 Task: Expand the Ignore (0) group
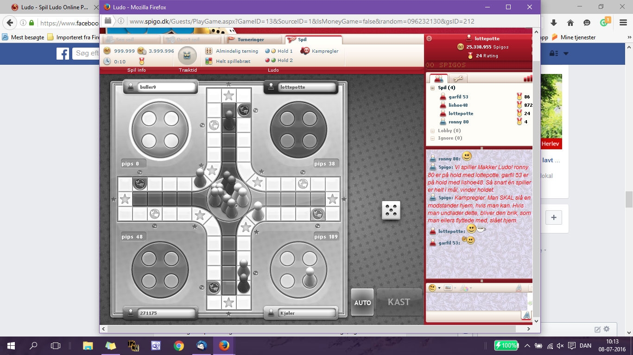point(433,138)
